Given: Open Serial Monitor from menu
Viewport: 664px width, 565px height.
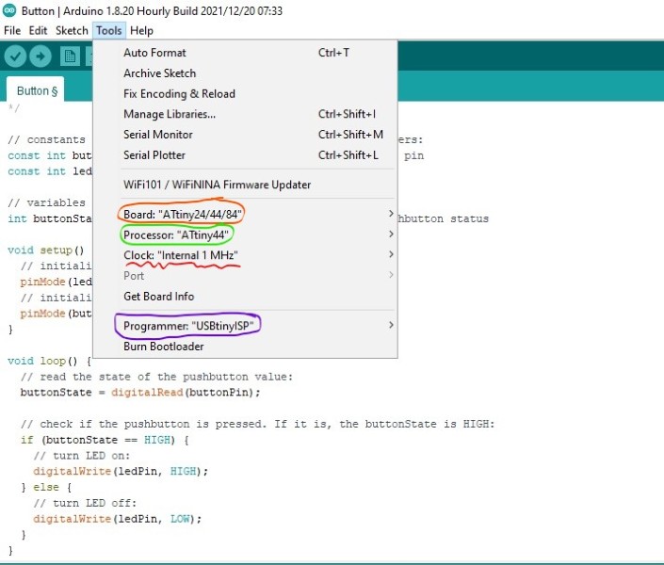Looking at the screenshot, I should coord(245,135).
